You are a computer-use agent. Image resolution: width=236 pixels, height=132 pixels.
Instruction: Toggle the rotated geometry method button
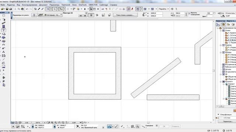[97, 15]
